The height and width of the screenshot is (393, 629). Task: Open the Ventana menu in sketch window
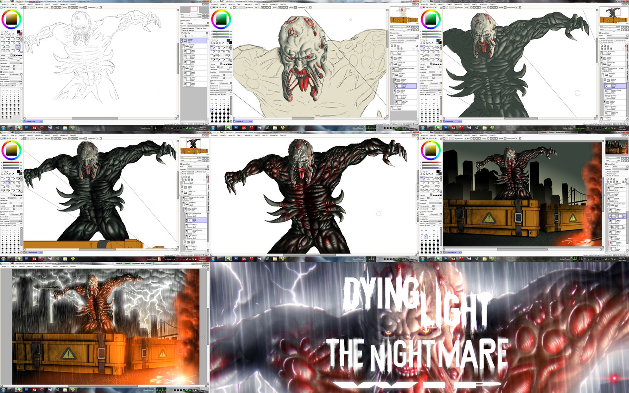click(64, 4)
